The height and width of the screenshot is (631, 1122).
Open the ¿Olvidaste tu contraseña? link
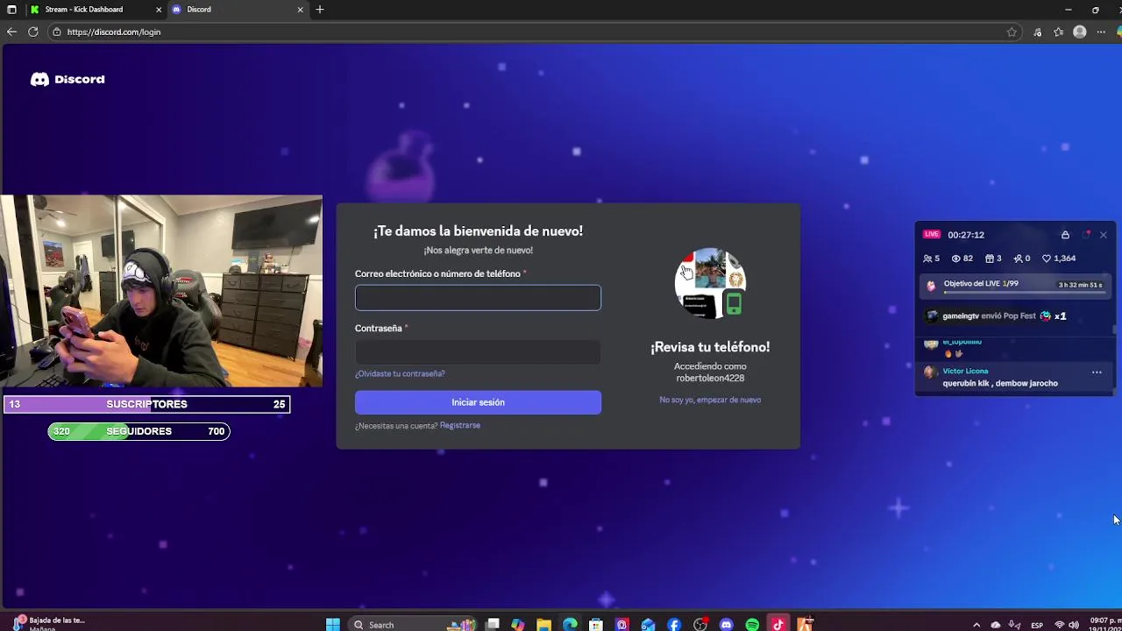400,373
